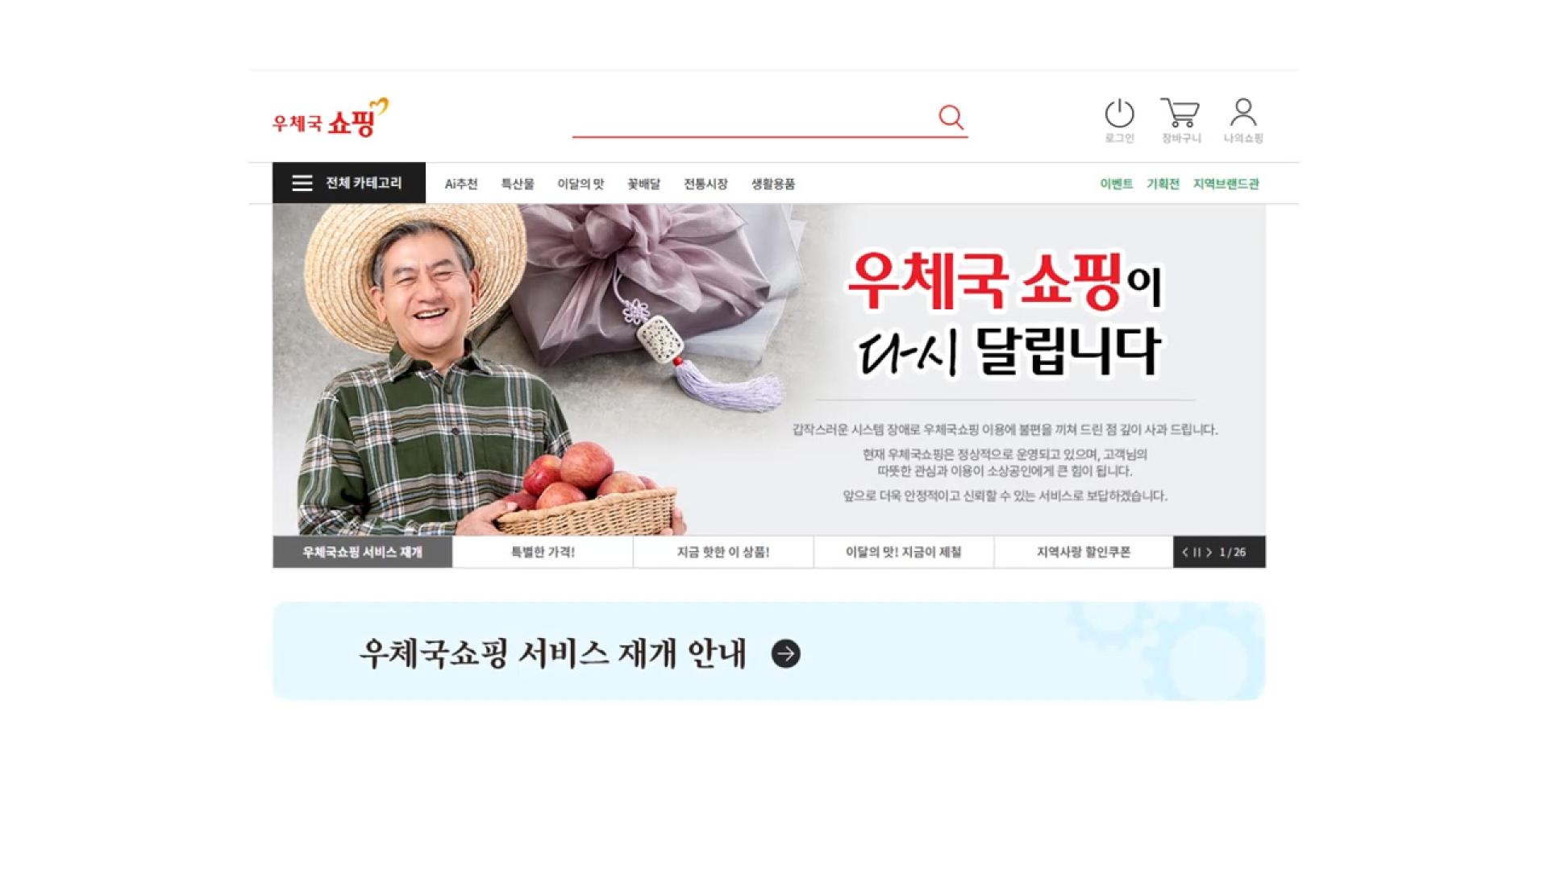The height and width of the screenshot is (870, 1548).
Task: Select the 특별한 가격! banner tab
Action: coord(543,552)
